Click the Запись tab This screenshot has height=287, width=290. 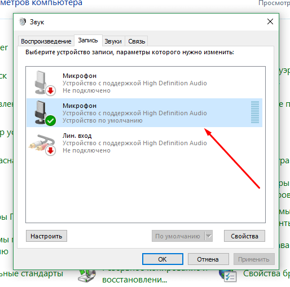coord(88,40)
